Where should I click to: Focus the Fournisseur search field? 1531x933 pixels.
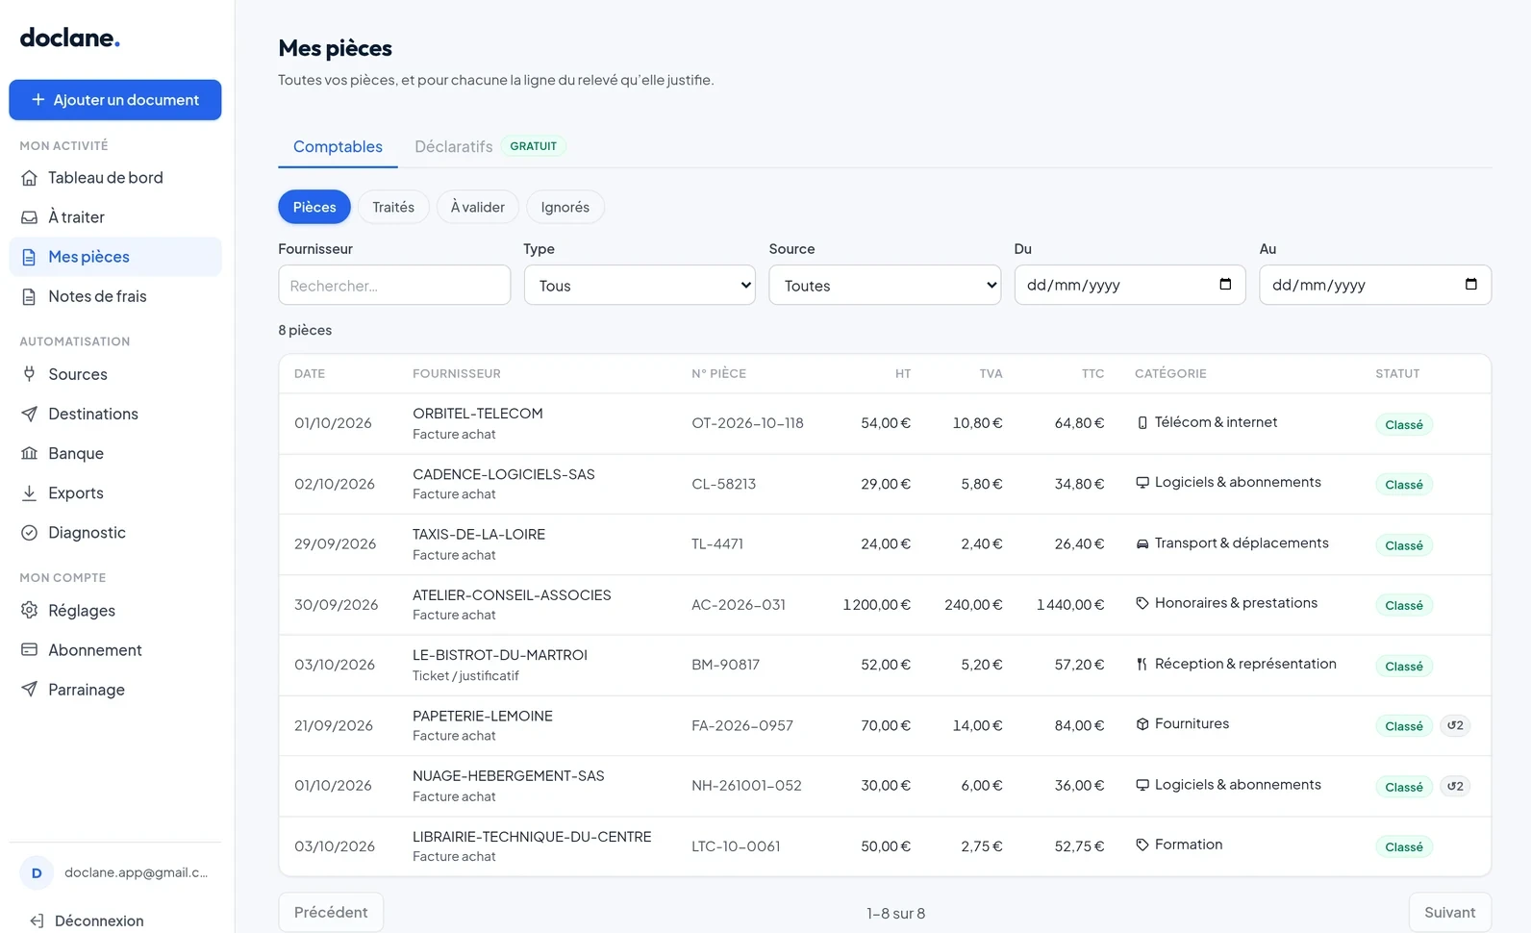coord(394,286)
